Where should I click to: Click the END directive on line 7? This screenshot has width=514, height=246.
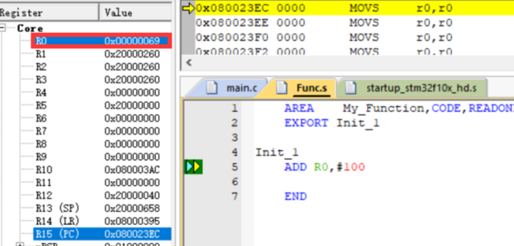tap(295, 196)
